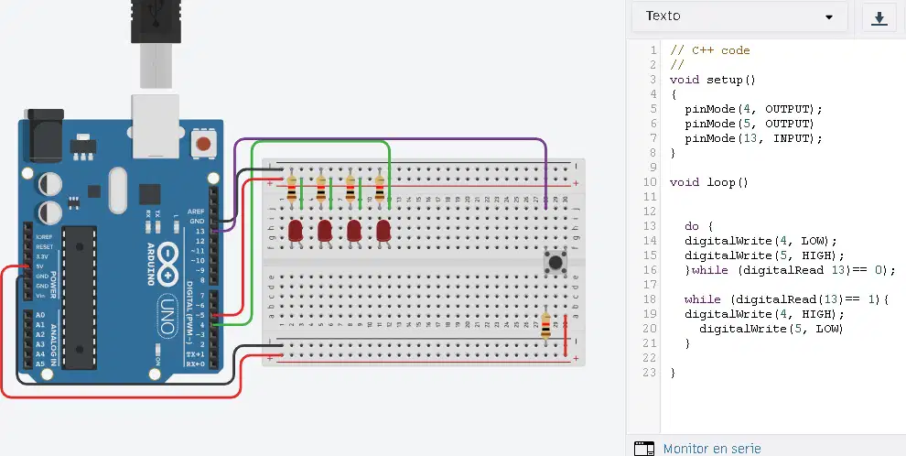906x456 pixels.
Task: Click the pushbutton on the breadboard
Action: pyautogui.click(x=555, y=263)
